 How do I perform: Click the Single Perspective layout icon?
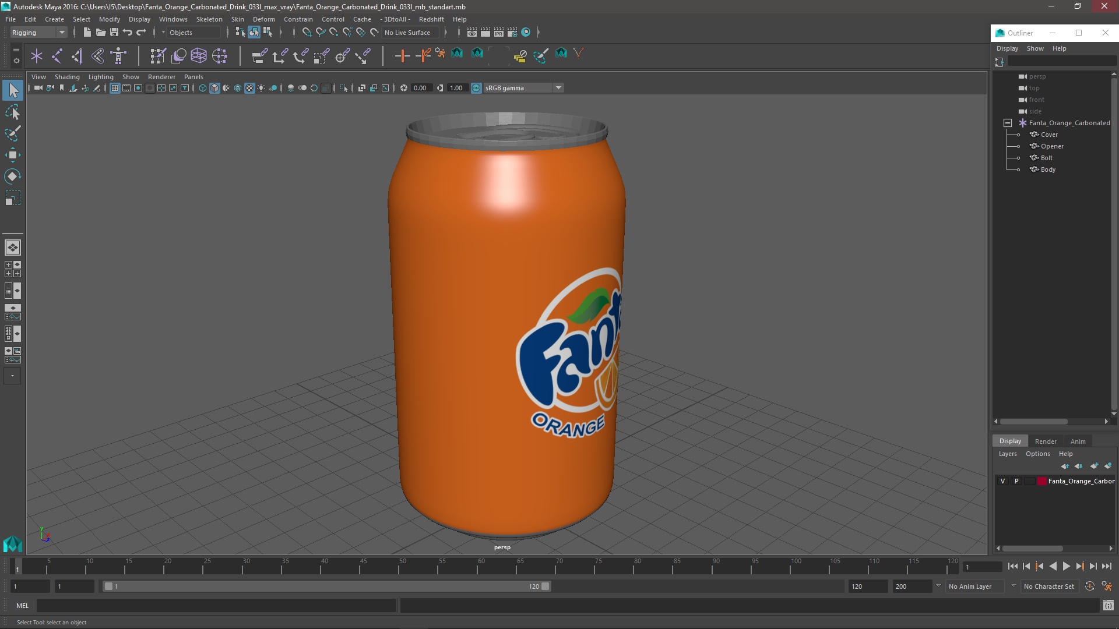tap(13, 248)
